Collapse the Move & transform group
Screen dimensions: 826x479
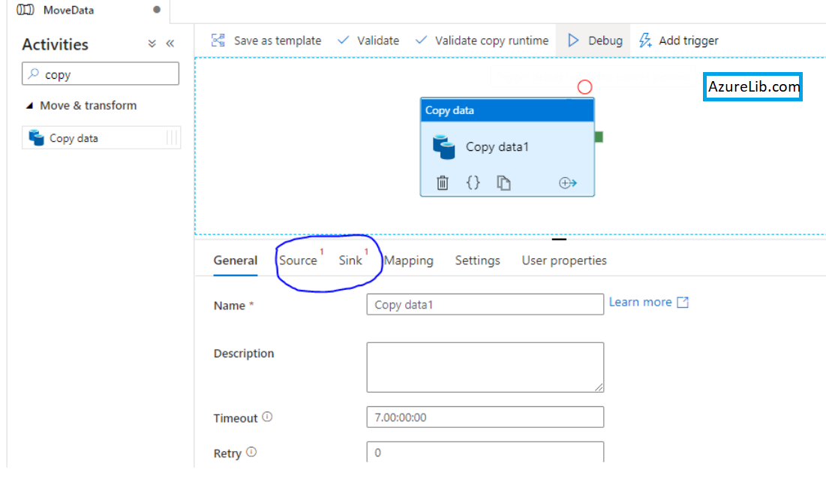pyautogui.click(x=29, y=106)
